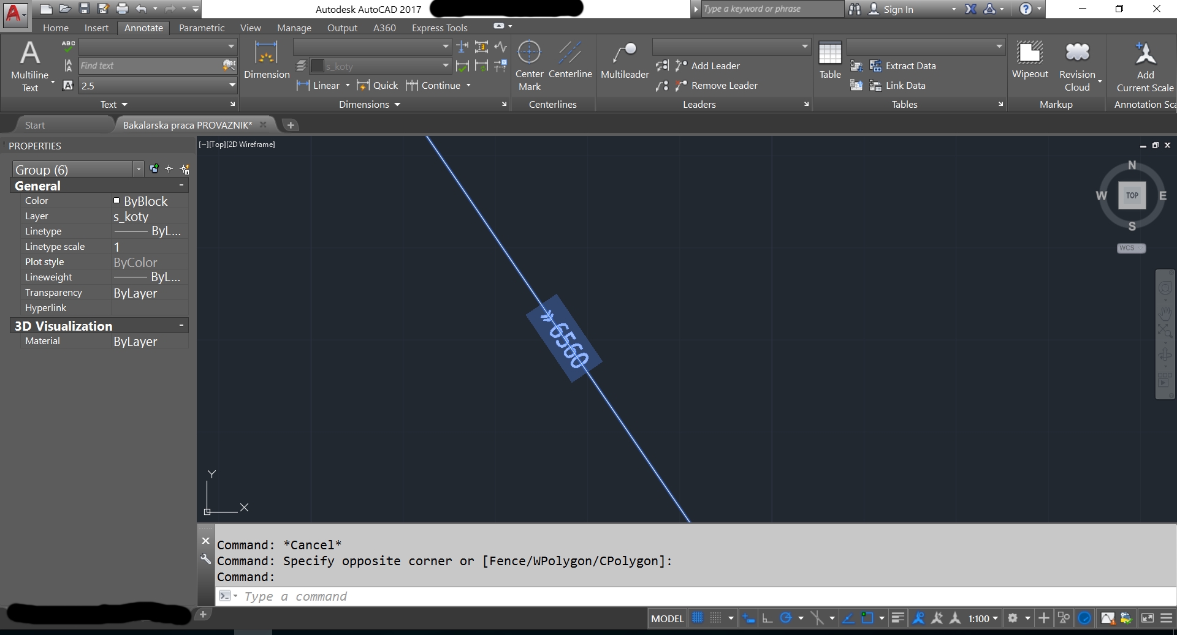Click the Adjust Space dimension icon

pyautogui.click(x=482, y=47)
